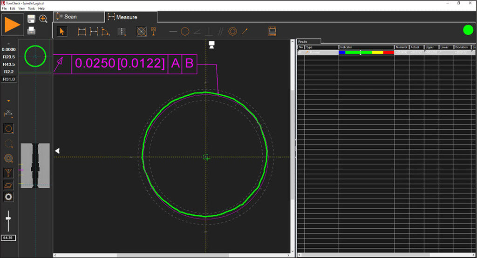The height and width of the screenshot is (258, 477).
Task: Expand the orange dropdown arrow below R31.0
Action: (x=8, y=101)
